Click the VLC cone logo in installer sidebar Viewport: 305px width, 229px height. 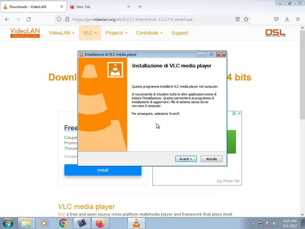coord(115,70)
